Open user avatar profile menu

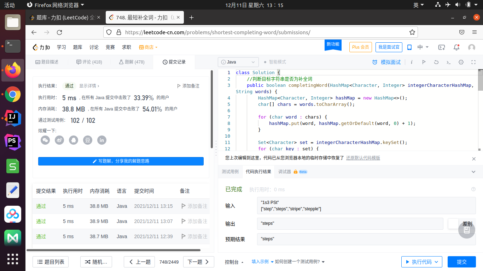472,47
